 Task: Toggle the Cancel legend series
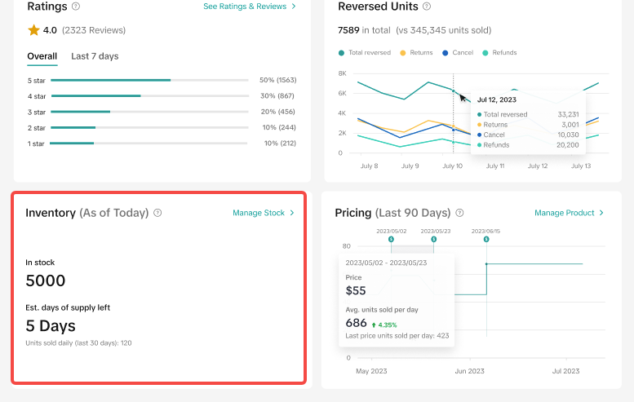[x=459, y=52]
